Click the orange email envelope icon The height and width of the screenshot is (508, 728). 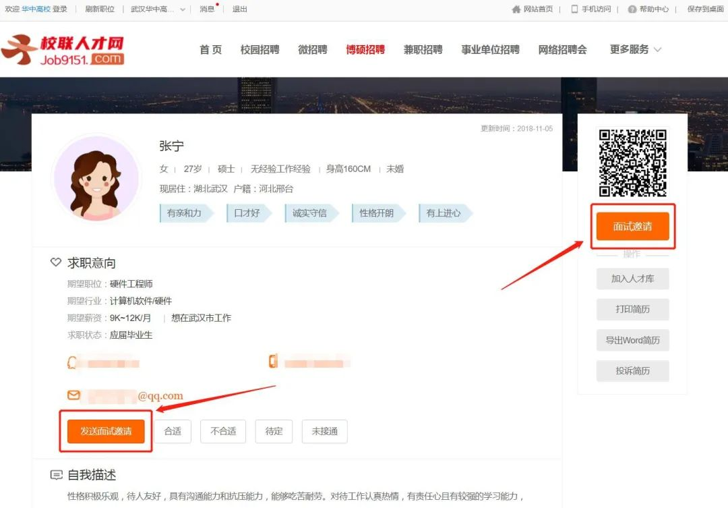tap(73, 395)
